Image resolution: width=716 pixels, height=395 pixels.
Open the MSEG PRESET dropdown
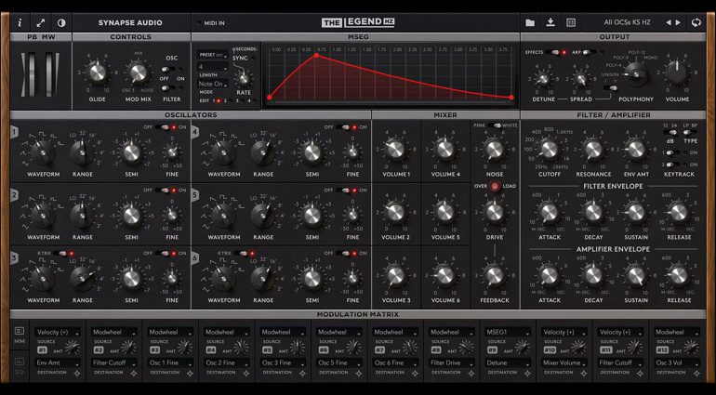coord(213,55)
